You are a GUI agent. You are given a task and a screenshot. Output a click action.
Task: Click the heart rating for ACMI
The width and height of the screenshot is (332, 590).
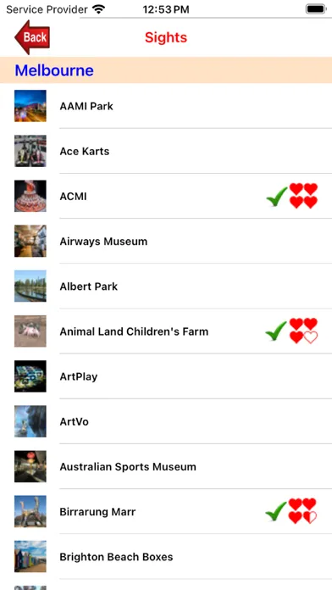303,196
